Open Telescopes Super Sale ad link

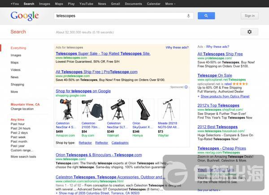[103, 53]
